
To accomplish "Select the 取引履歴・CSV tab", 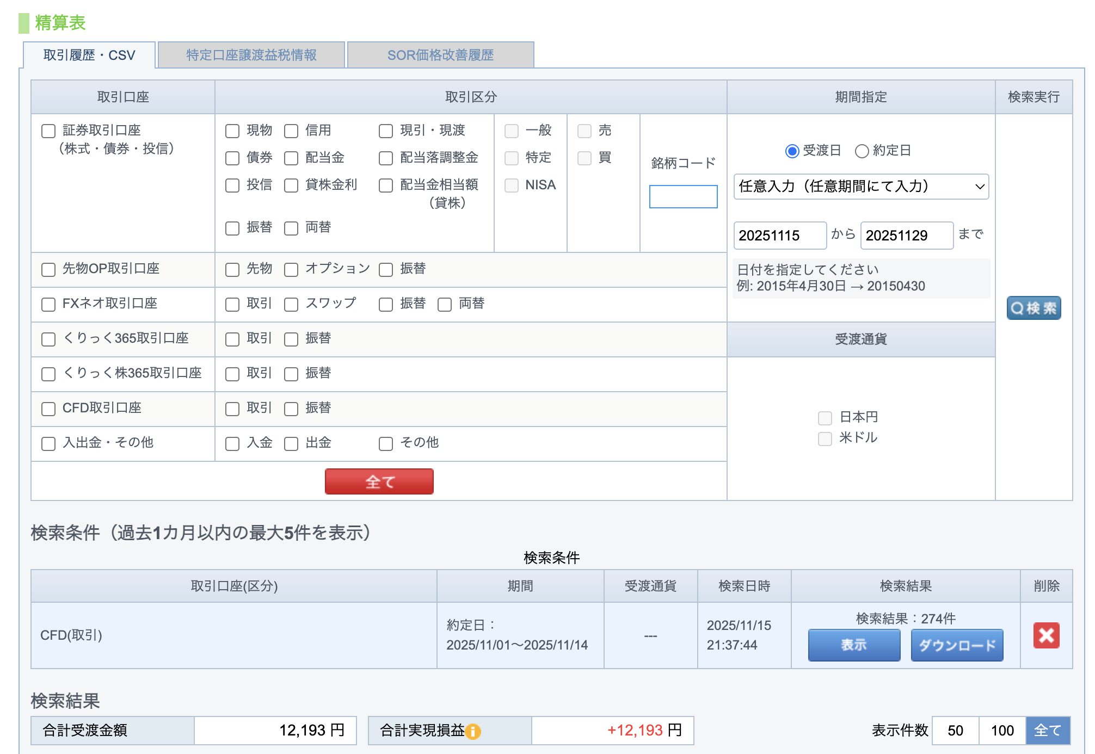I will 89,55.
